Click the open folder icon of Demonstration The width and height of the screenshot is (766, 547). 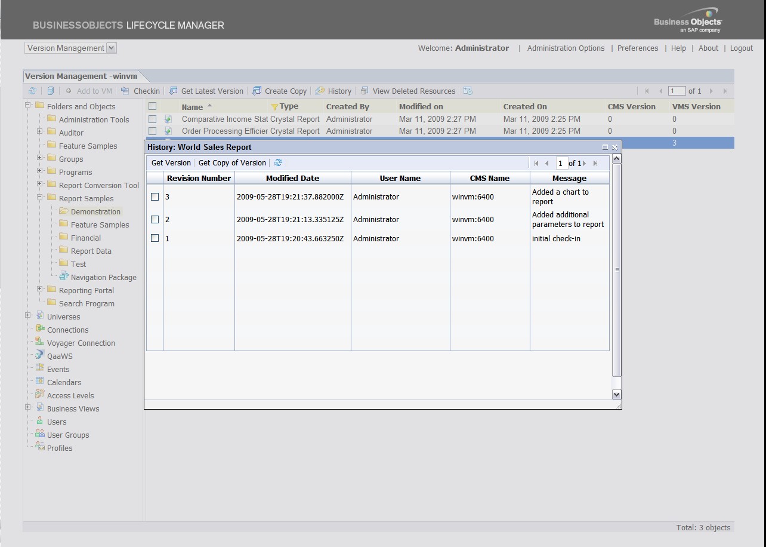64,211
